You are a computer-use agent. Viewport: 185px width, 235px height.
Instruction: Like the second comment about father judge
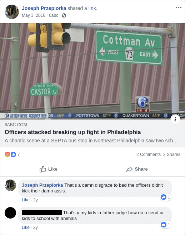point(26,227)
